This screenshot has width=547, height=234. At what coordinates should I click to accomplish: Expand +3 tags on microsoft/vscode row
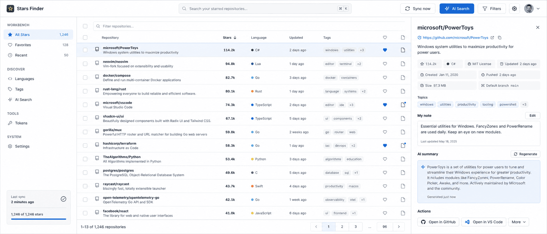click(351, 105)
